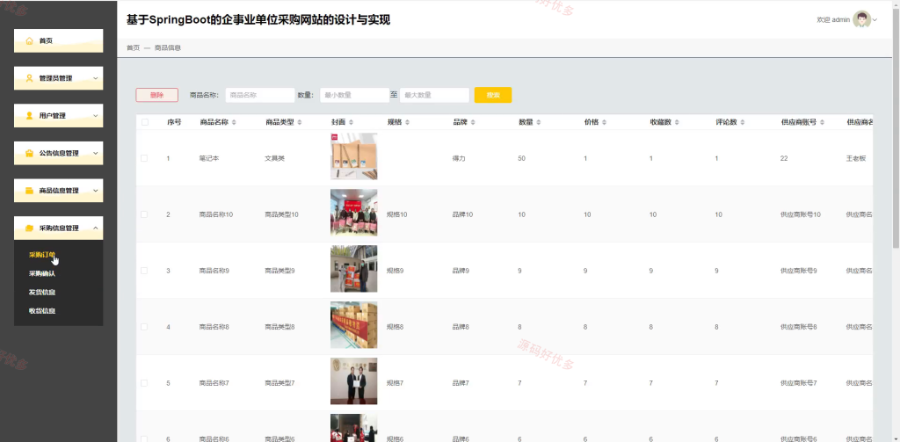The image size is (900, 442).
Task: Click the 规格10 cell
Action: click(396, 214)
